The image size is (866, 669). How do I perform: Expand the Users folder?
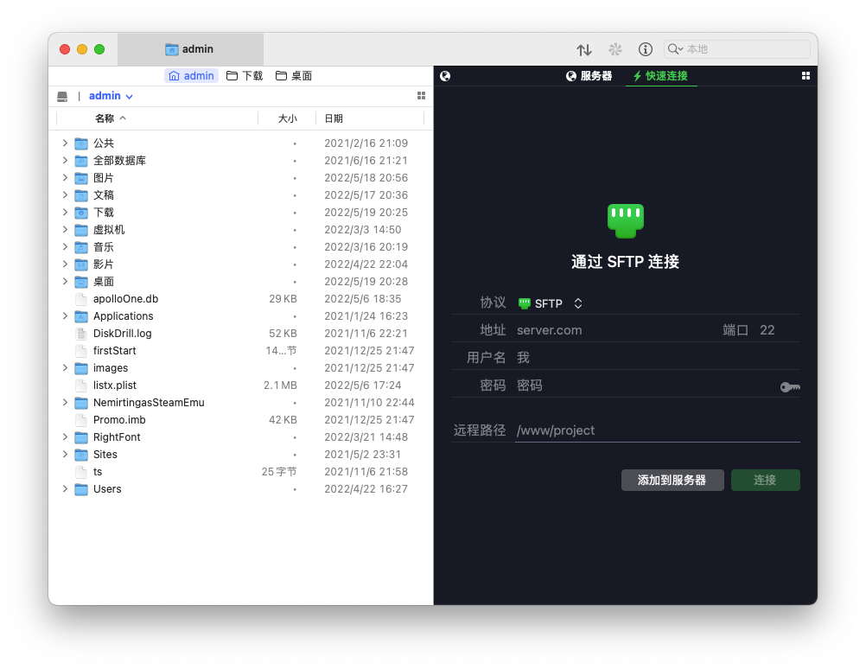click(65, 489)
